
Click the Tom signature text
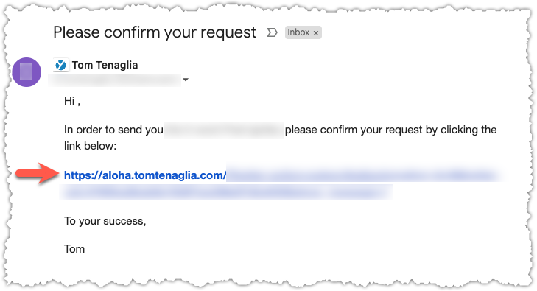74,249
